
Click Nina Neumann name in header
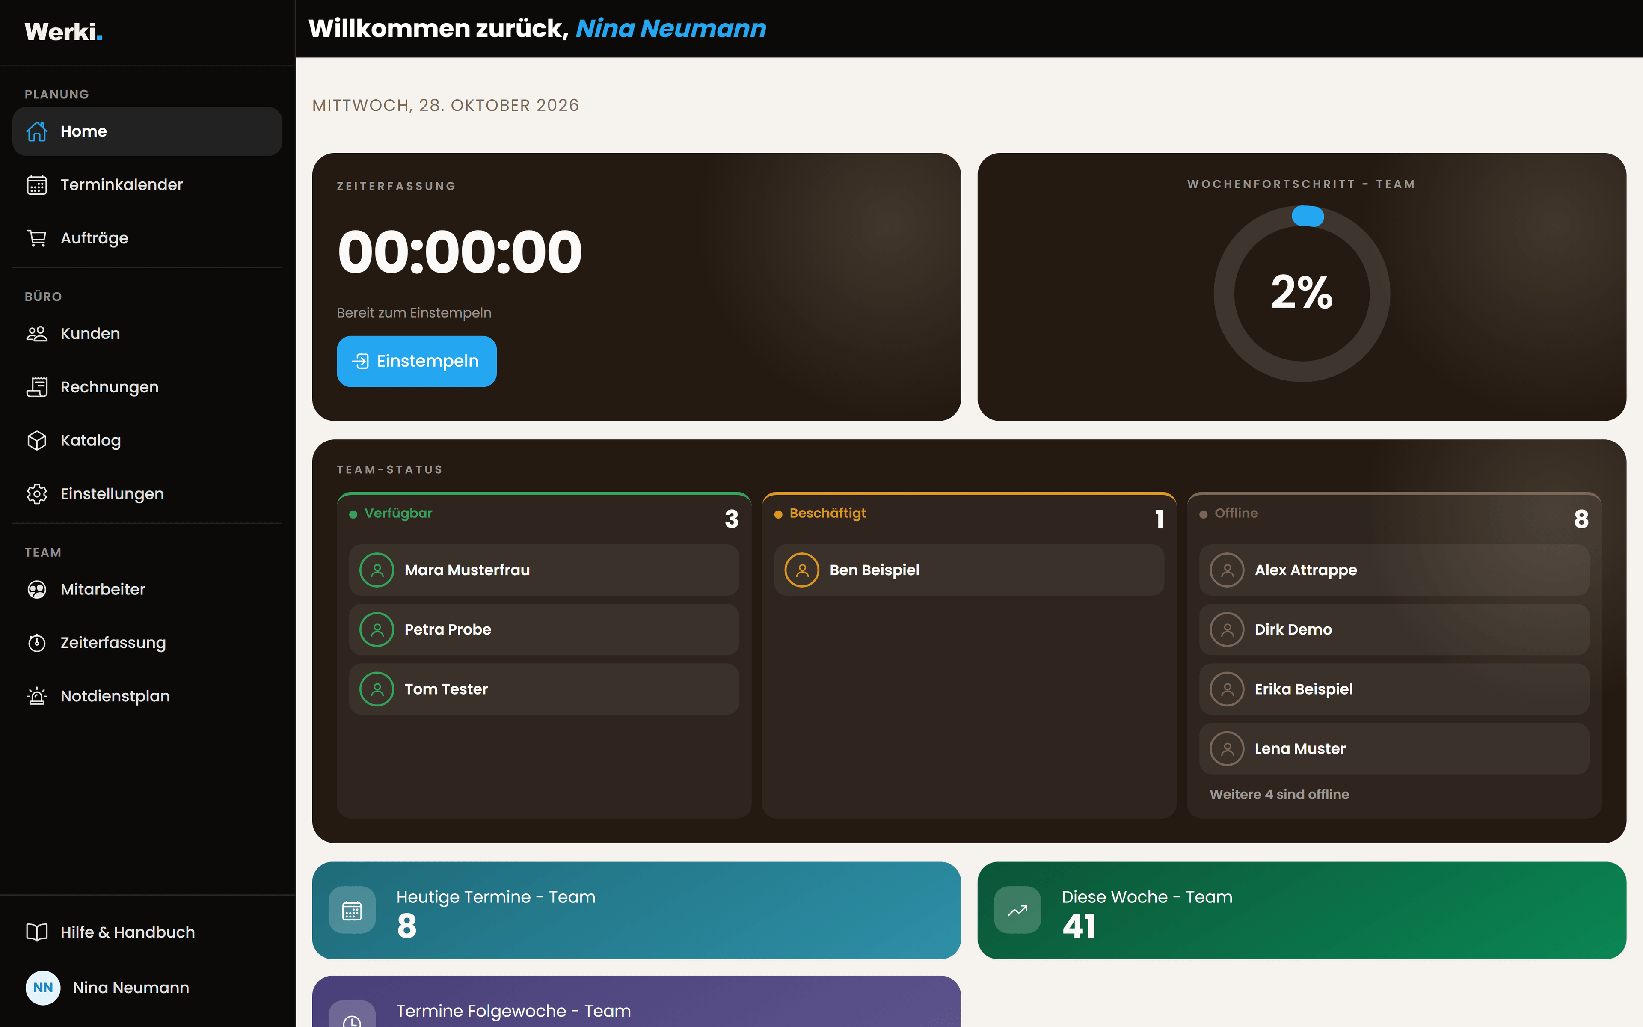pyautogui.click(x=671, y=29)
